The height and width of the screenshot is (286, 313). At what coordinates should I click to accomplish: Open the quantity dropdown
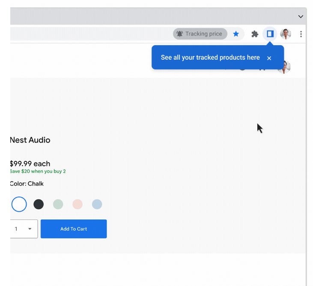24,229
